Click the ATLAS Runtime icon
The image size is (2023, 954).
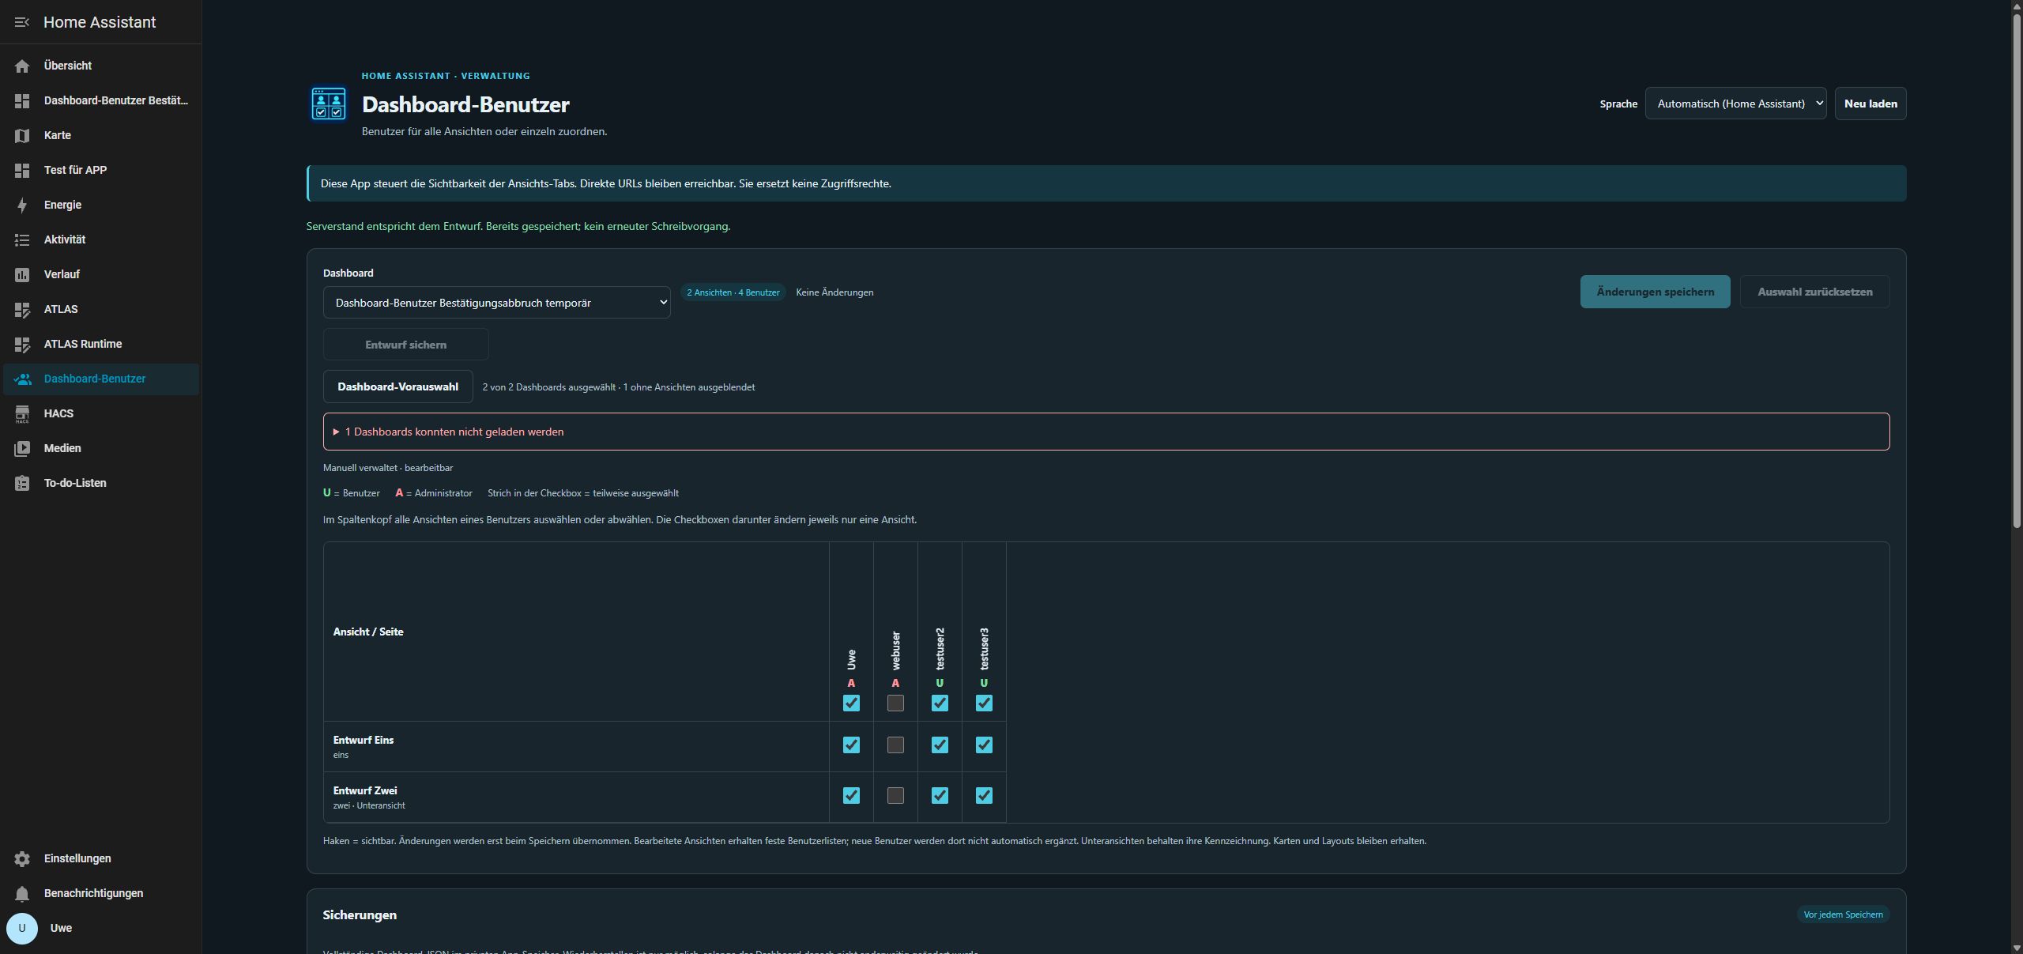click(22, 344)
